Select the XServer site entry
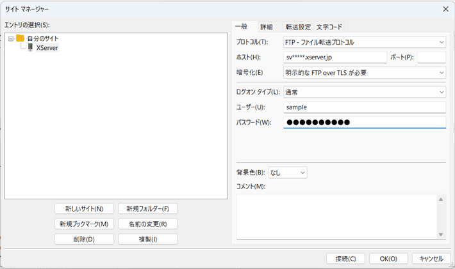 [x=47, y=48]
